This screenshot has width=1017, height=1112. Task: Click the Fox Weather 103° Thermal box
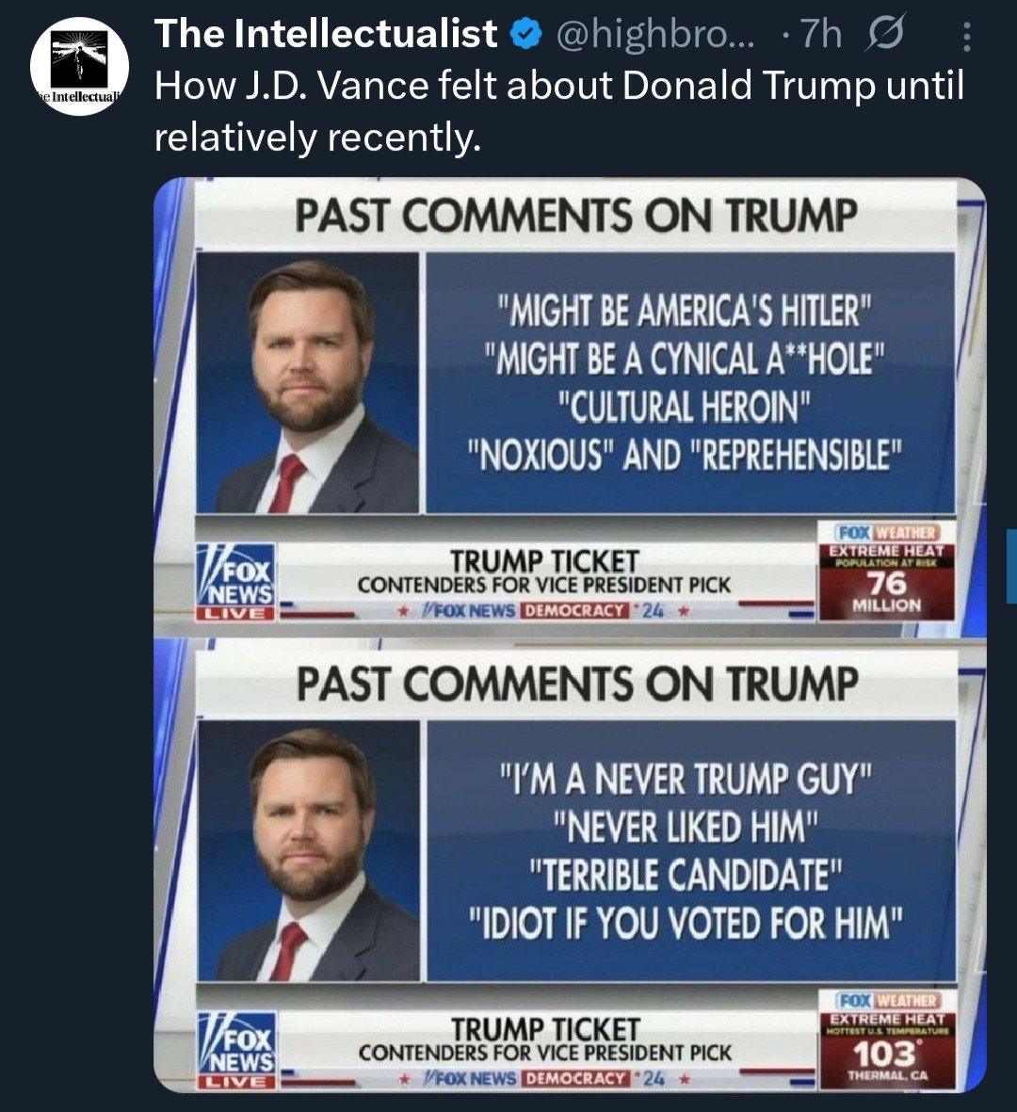click(886, 1039)
